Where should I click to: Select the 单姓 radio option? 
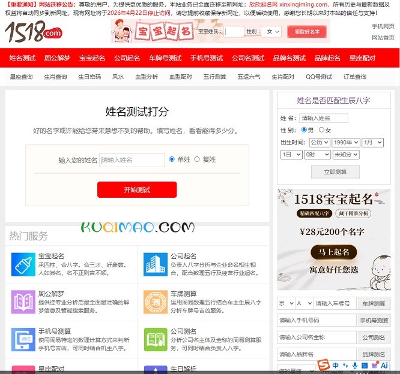pyautogui.click(x=172, y=159)
